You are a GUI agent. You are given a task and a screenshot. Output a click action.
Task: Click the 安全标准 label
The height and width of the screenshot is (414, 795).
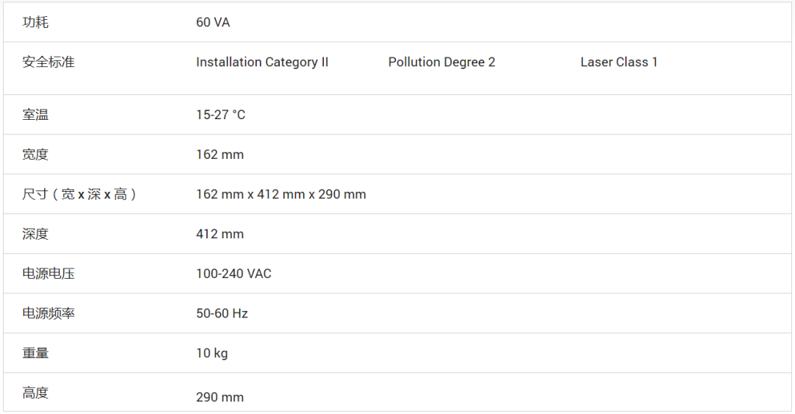click(x=49, y=62)
